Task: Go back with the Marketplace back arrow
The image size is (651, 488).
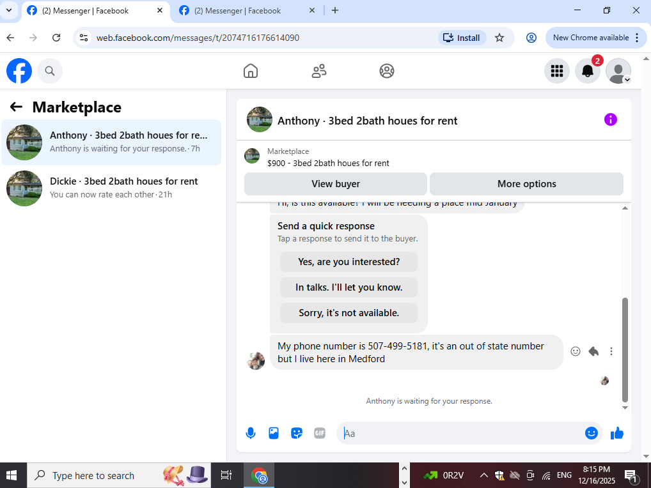Action: 16,107
